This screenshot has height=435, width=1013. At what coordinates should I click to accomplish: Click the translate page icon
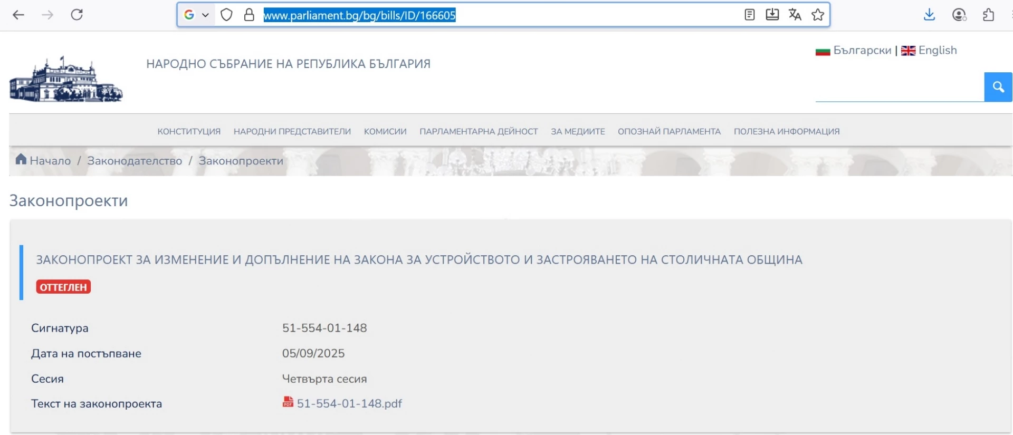pos(795,15)
